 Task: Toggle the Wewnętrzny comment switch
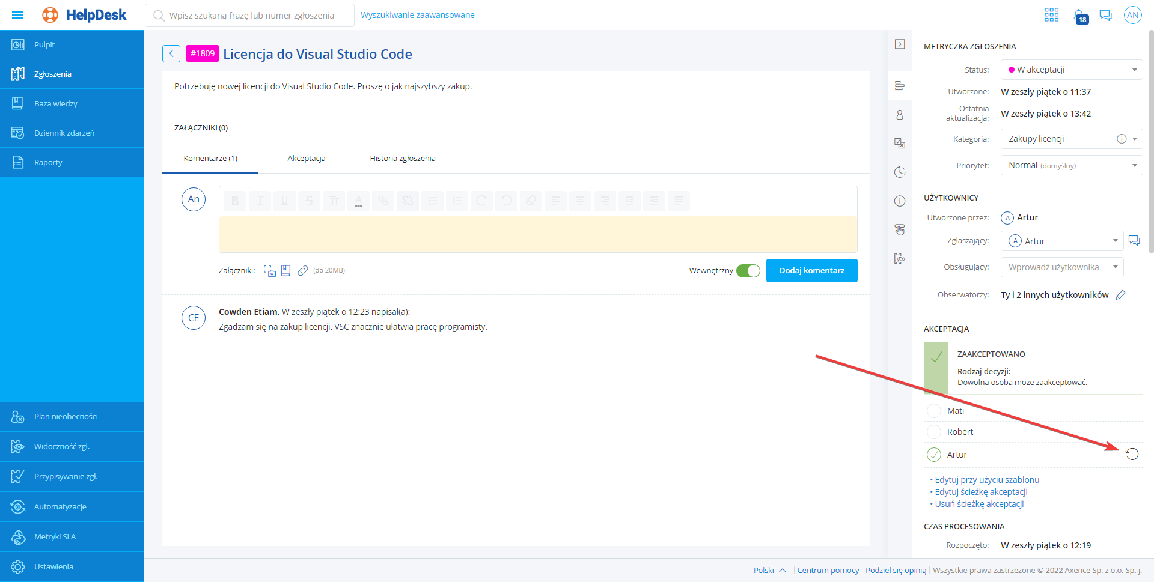click(748, 271)
